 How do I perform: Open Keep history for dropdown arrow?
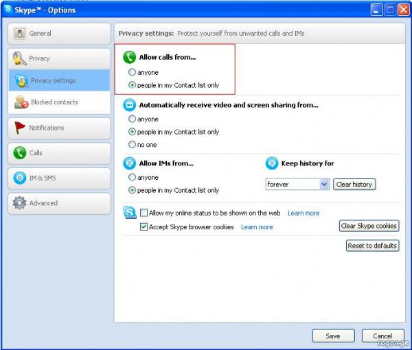324,185
